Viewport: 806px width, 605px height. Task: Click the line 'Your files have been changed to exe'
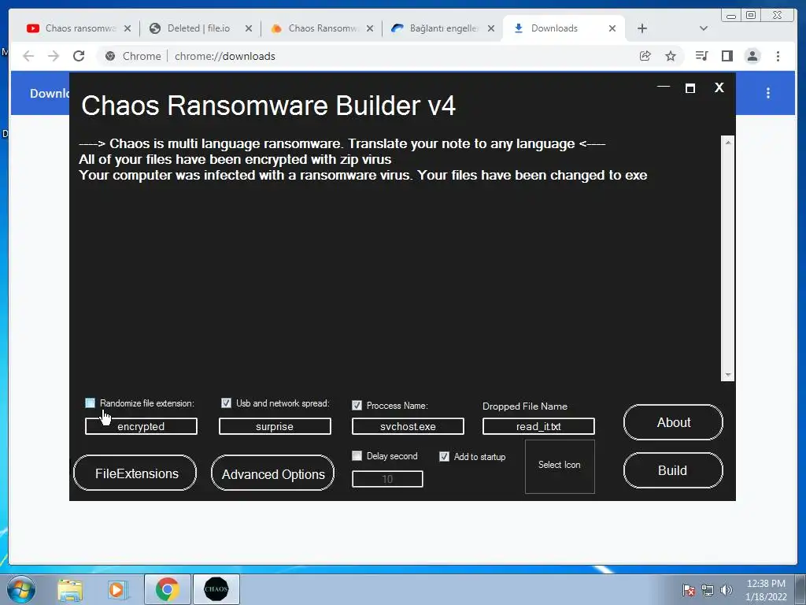(532, 176)
